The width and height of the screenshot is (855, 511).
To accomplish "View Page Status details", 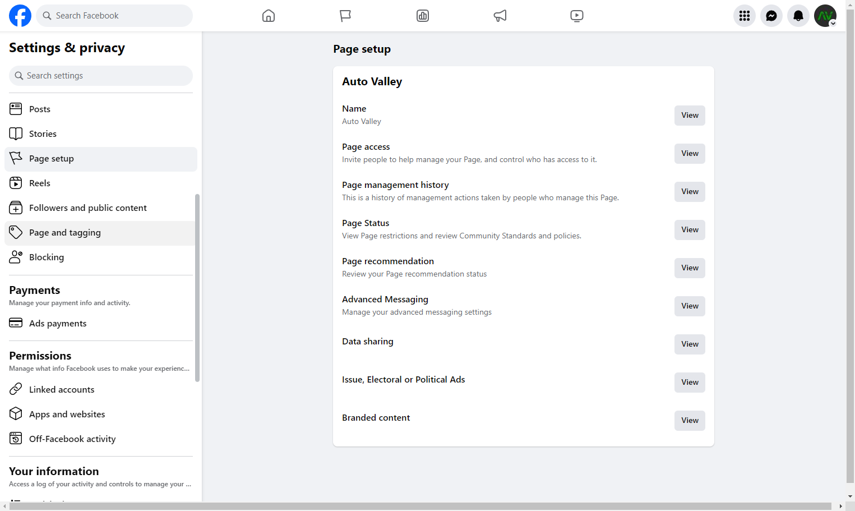I will point(690,229).
